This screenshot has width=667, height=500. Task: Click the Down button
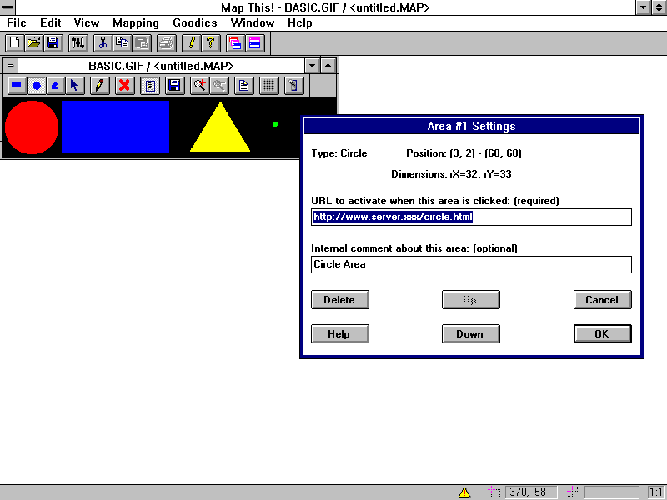coord(470,334)
